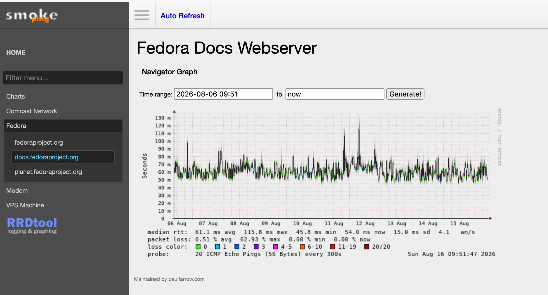Focus the Filter menu search field
This screenshot has width=548, height=295.
tap(63, 78)
